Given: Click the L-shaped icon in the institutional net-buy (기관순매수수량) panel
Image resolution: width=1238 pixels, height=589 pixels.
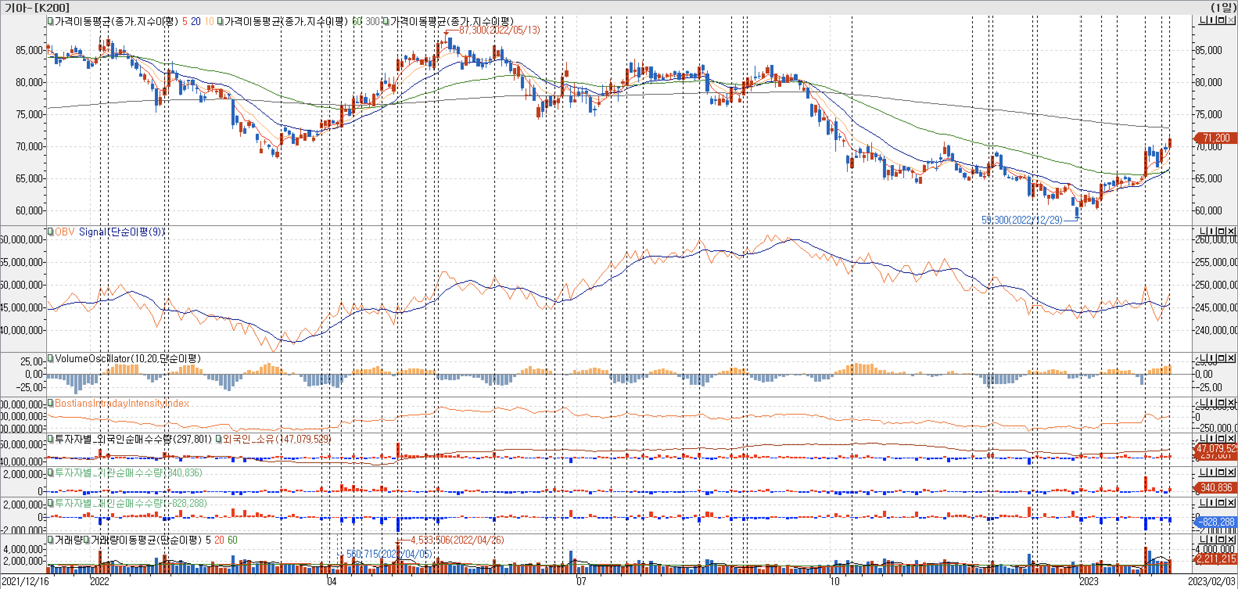Looking at the screenshot, I should tap(1202, 472).
